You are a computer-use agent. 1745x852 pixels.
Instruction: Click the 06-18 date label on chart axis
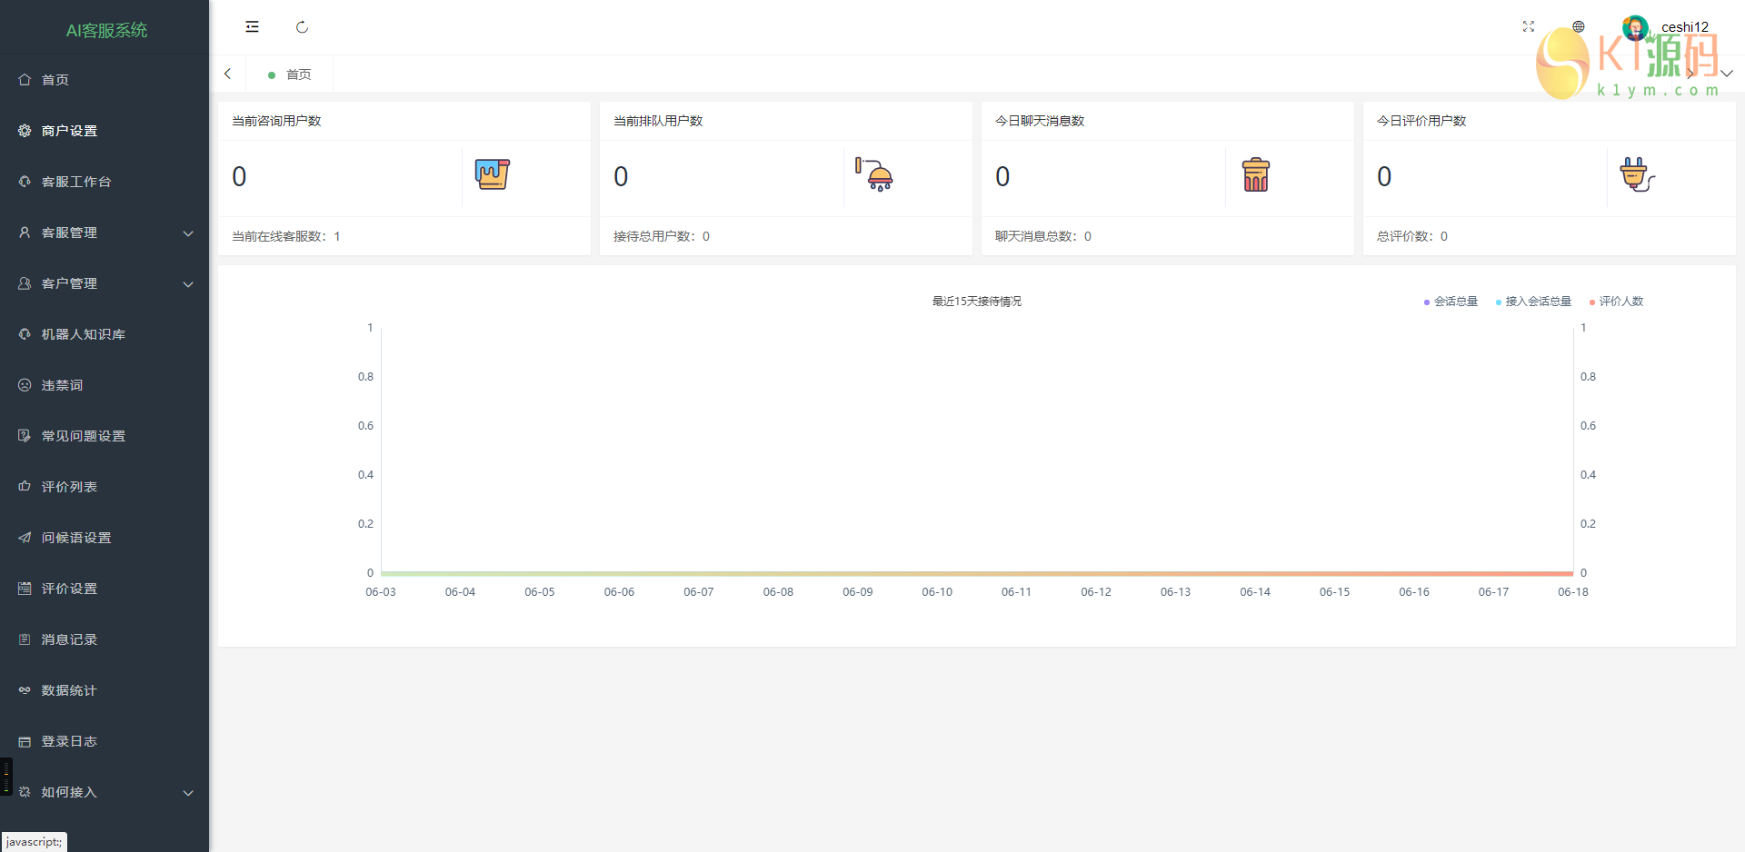coord(1573,592)
